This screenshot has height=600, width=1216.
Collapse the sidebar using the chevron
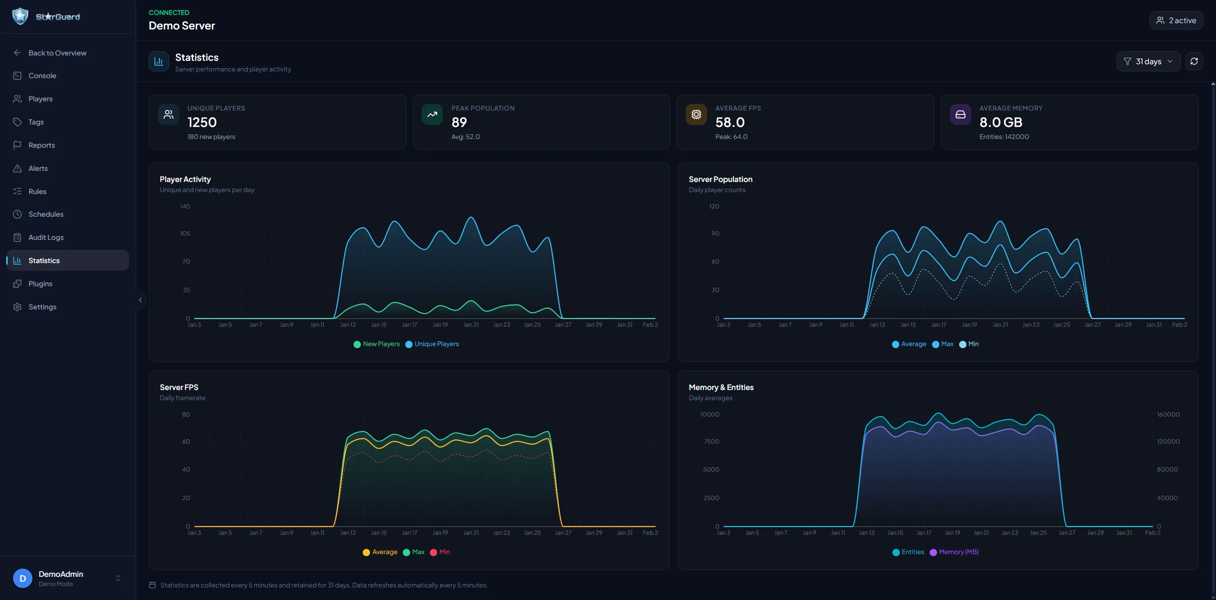click(x=140, y=300)
